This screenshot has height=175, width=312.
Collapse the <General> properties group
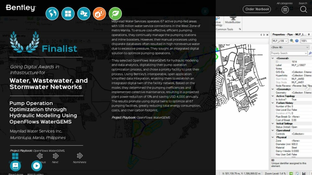pyautogui.click(x=273, y=58)
